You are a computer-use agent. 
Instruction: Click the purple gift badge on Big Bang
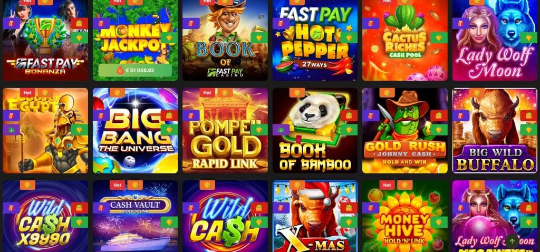(x=101, y=115)
